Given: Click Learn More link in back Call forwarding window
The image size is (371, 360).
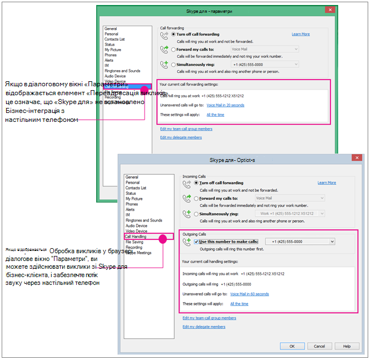Looking at the screenshot, I should click(x=301, y=34).
